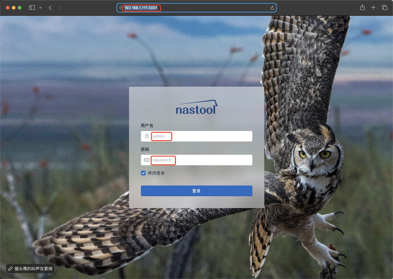Close the Safari window

click(8, 8)
